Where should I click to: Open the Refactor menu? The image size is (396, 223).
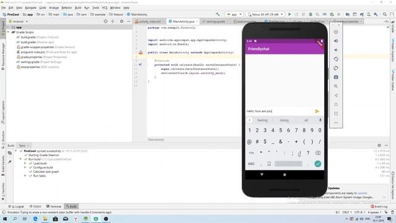[x=67, y=8]
